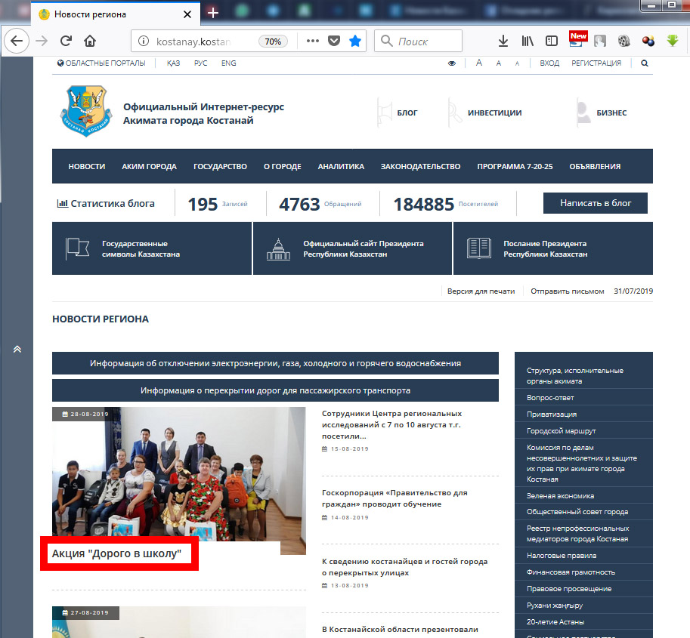The height and width of the screenshot is (638, 690).
Task: Open the ОБЪЯВЛЕНИЯ menu
Action: (x=595, y=167)
